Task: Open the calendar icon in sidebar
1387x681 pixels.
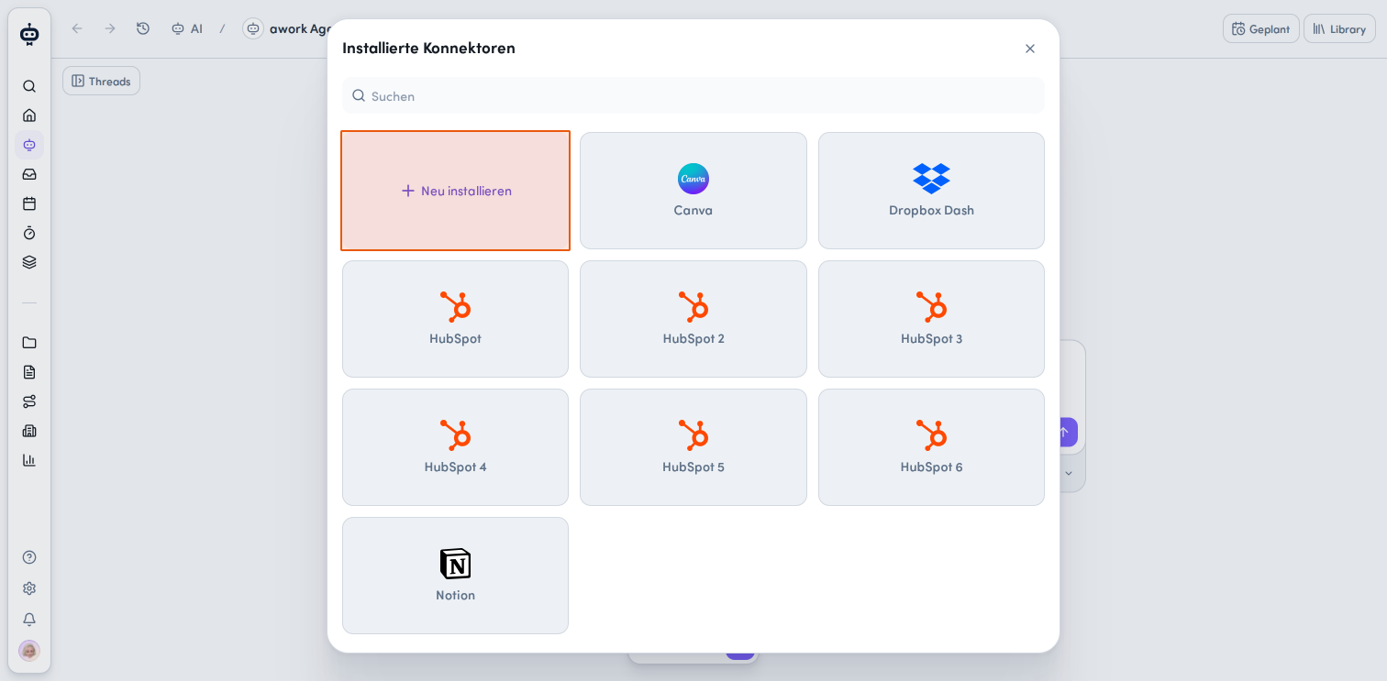Action: (x=29, y=203)
